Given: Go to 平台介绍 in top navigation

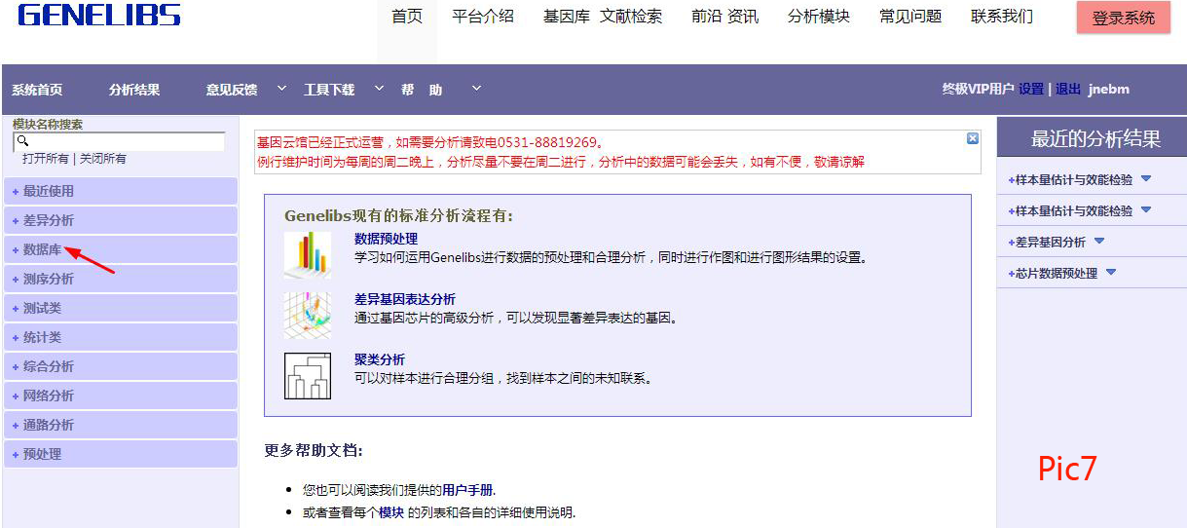Looking at the screenshot, I should click(482, 17).
